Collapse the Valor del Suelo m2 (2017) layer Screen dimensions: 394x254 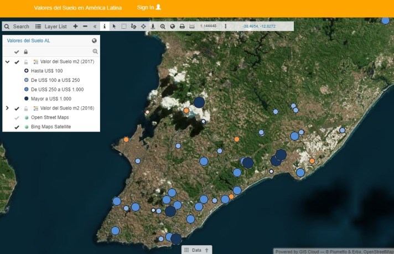point(8,62)
